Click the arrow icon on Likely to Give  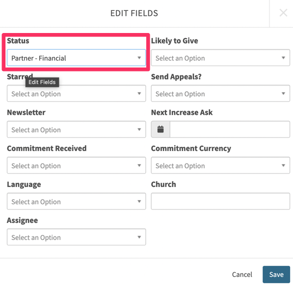click(284, 58)
